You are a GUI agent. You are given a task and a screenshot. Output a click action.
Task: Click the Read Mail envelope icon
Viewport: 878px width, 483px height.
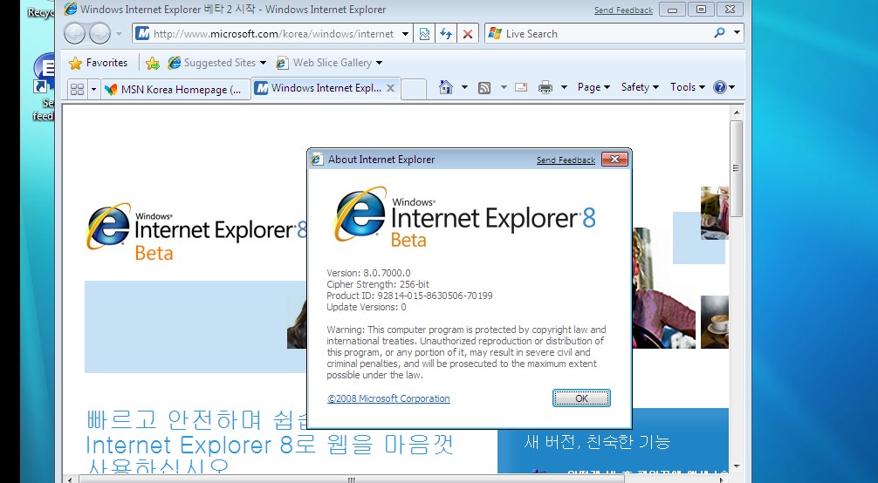(x=521, y=87)
